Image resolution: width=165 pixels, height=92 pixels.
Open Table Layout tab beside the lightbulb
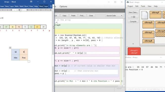point(46,6)
